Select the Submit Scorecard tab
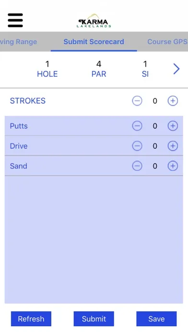The width and height of the screenshot is (188, 334). coord(94,42)
